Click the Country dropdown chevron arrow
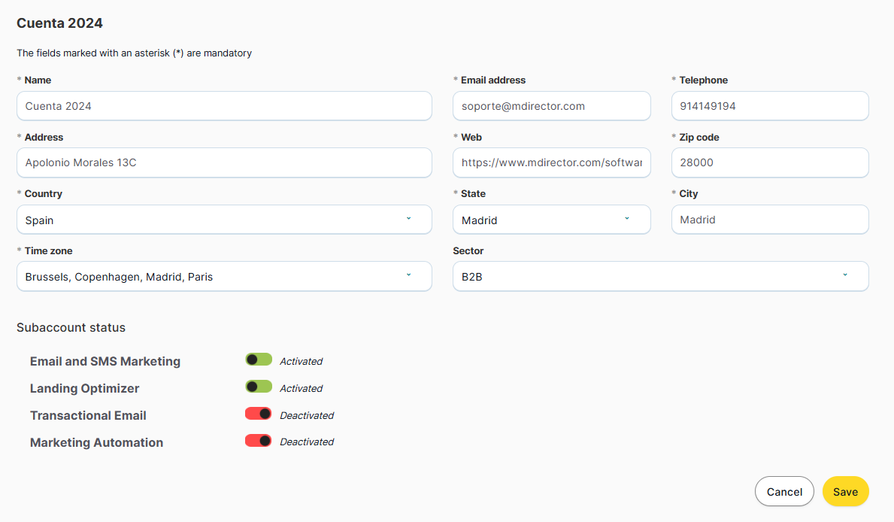894x522 pixels. click(x=408, y=219)
